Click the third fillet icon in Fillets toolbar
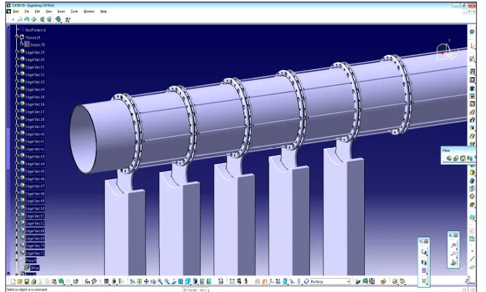The width and height of the screenshot is (486, 292). coord(462,159)
